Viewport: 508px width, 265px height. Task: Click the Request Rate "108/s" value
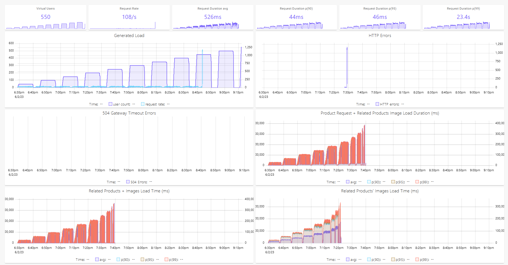(x=129, y=17)
